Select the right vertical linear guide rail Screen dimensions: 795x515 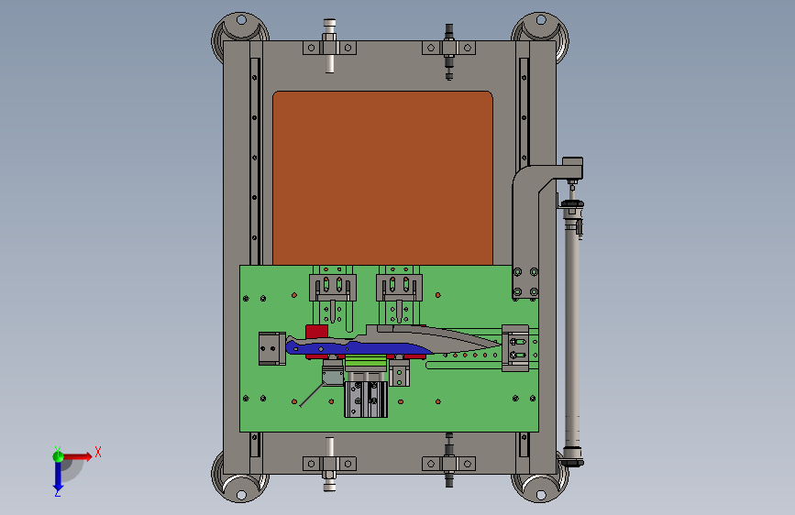pos(524,114)
